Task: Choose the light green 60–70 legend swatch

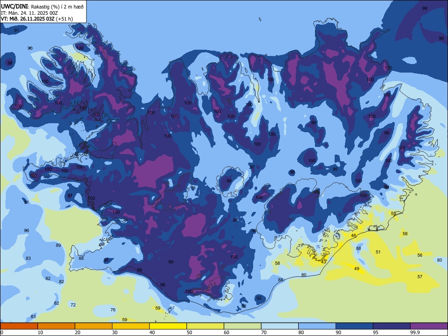Action: (242, 326)
